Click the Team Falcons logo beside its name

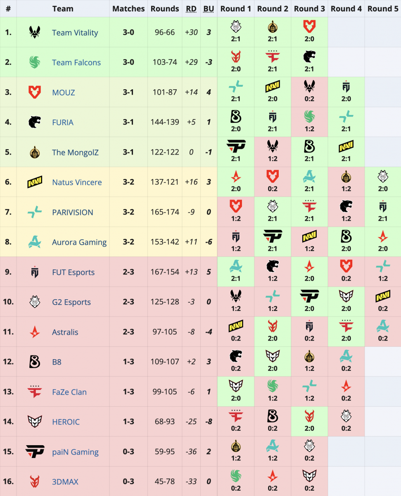coord(35,62)
